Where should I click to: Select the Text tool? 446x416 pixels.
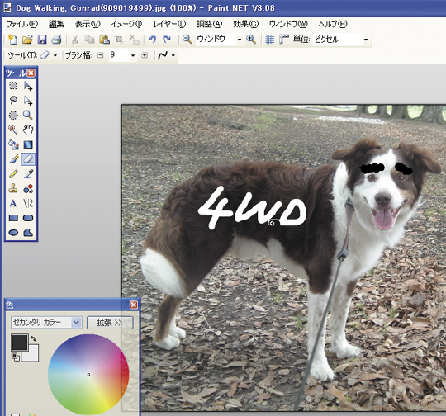pyautogui.click(x=13, y=203)
